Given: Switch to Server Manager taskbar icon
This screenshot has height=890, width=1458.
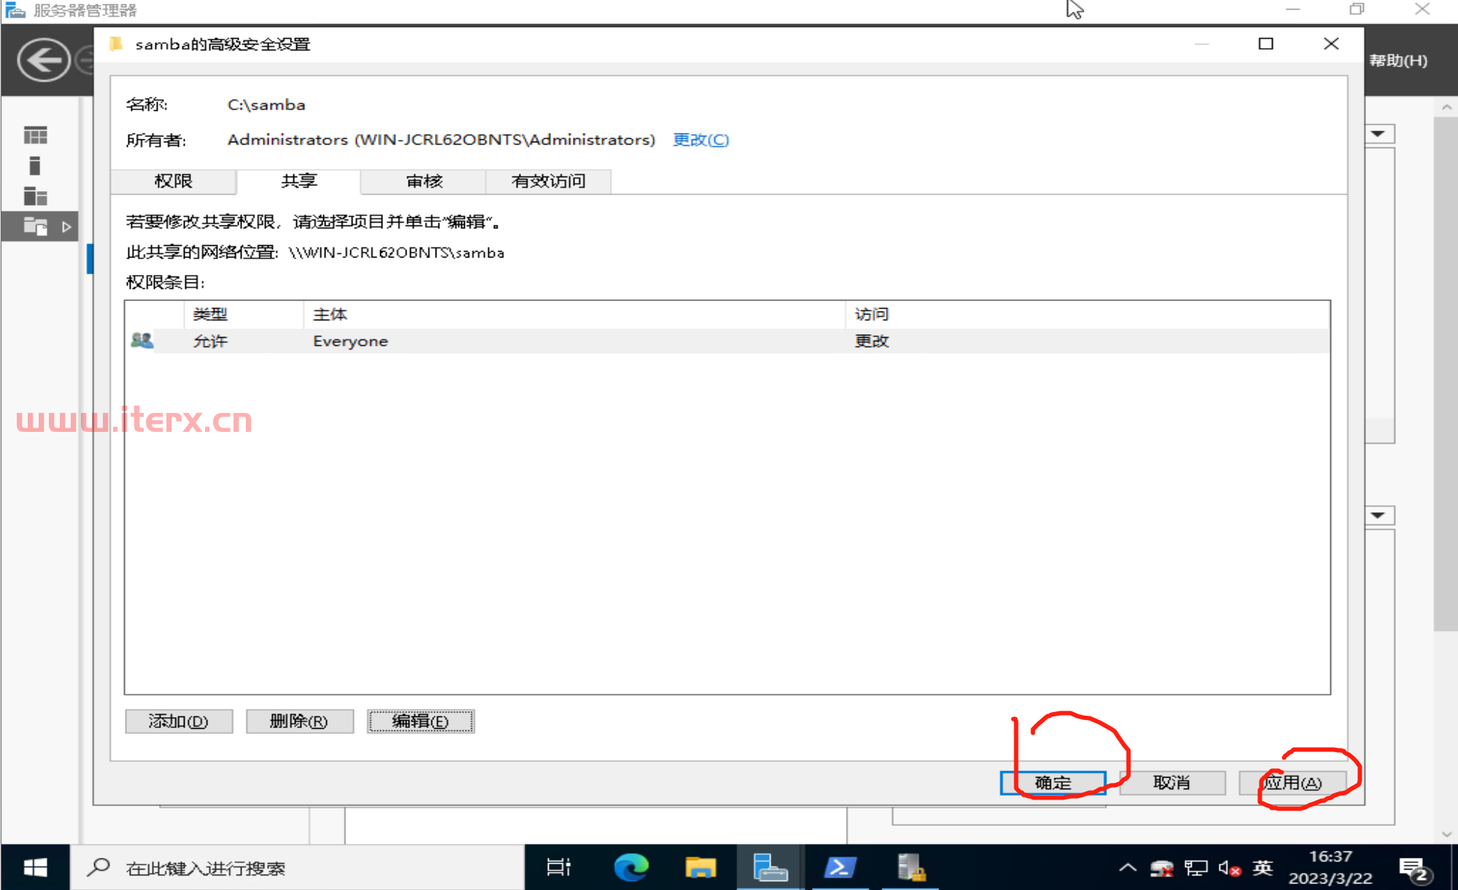Looking at the screenshot, I should click(770, 867).
